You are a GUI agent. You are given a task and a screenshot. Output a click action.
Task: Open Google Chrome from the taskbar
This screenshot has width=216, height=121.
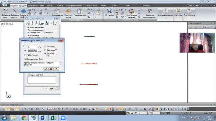pos(24,118)
